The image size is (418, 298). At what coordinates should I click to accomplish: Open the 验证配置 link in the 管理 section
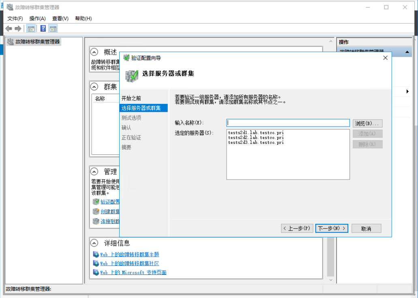110,202
